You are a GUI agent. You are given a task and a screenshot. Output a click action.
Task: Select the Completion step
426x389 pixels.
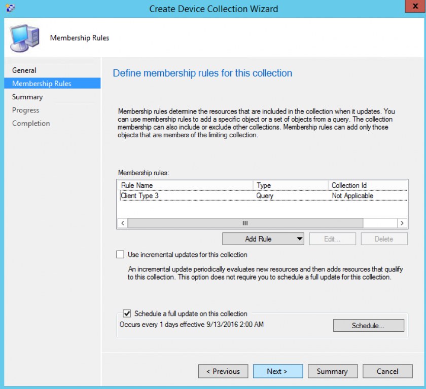[x=31, y=123]
